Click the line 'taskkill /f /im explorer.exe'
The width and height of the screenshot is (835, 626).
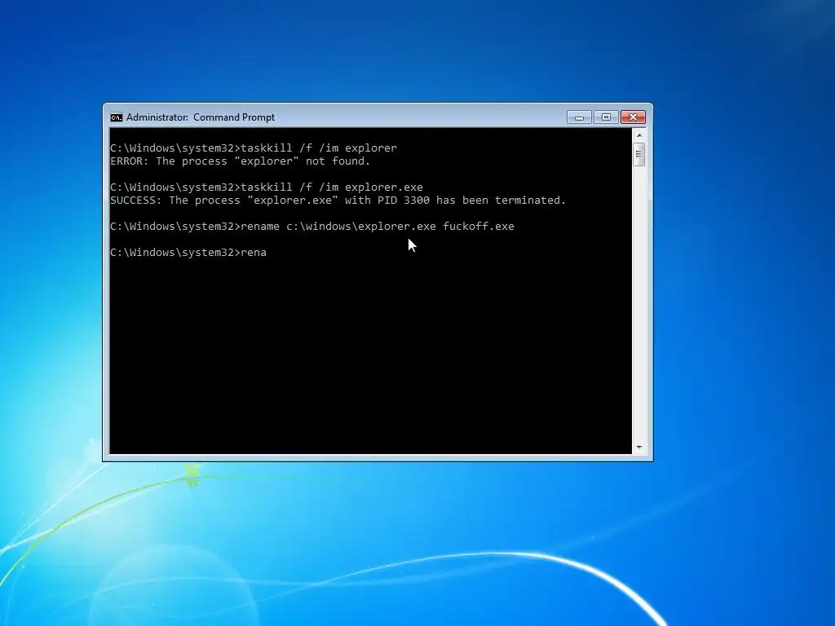tap(267, 187)
